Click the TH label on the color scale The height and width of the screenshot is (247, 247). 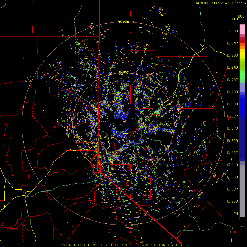(236, 214)
